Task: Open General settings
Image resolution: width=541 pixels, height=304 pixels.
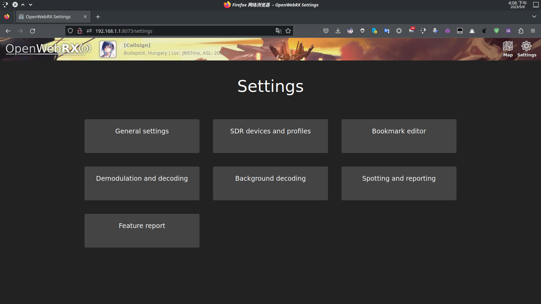Action: point(142,136)
